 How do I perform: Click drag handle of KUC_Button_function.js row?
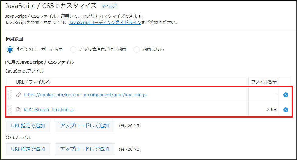[10, 110]
